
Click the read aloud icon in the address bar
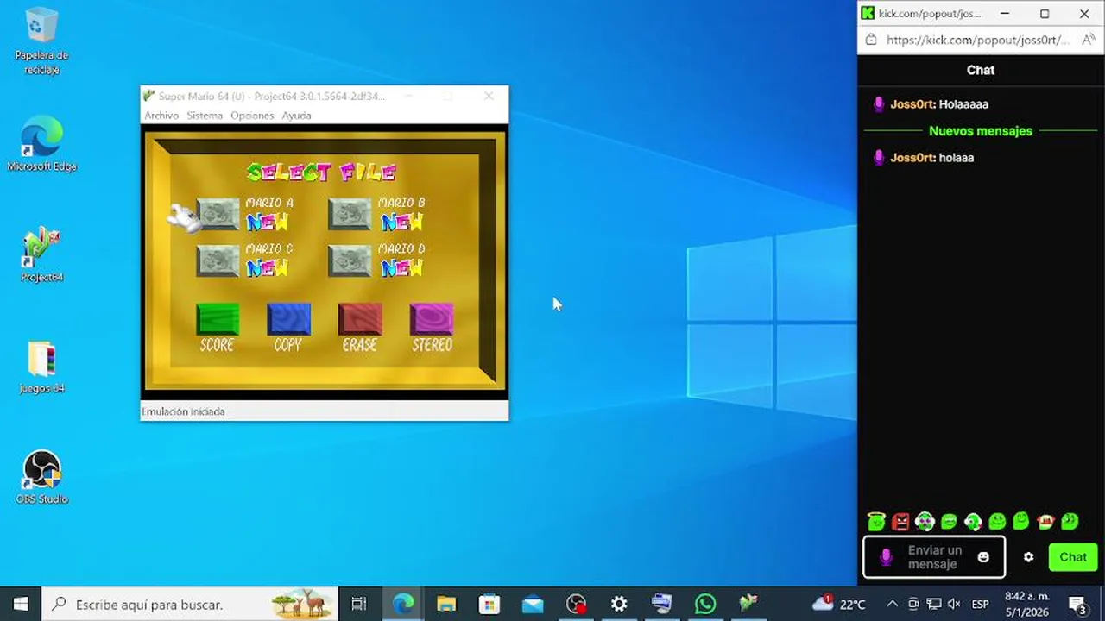(x=1088, y=40)
